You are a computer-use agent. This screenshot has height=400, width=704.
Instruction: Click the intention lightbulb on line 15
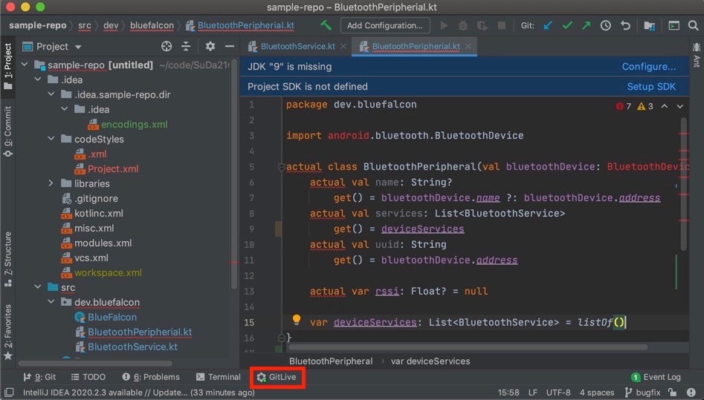pos(297,319)
